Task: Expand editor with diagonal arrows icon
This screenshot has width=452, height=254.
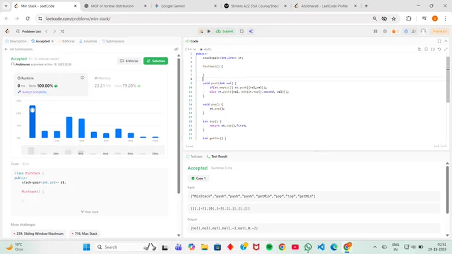Action: pos(445,49)
